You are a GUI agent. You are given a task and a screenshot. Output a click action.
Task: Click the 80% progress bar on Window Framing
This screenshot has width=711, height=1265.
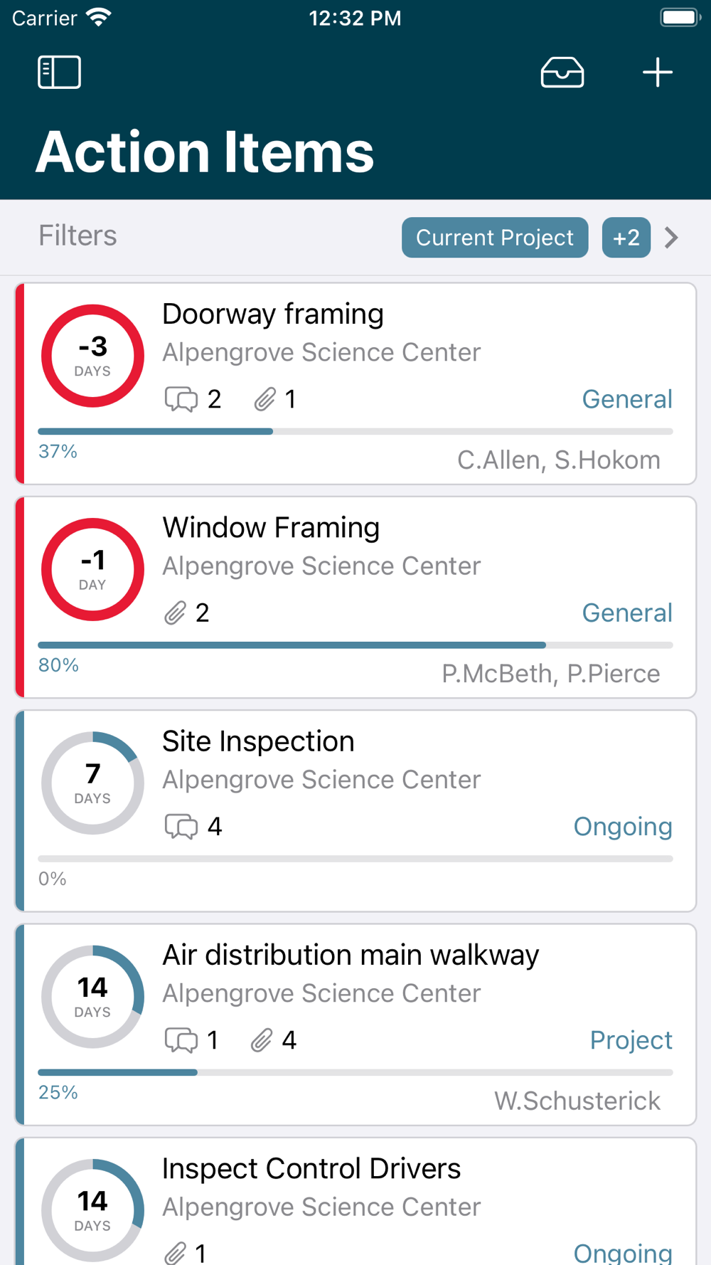[x=355, y=645]
